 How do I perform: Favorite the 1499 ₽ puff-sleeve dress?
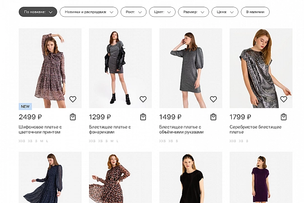point(213,99)
